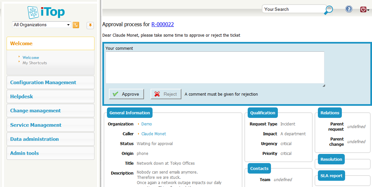Focus the Your Search field

tap(292, 9)
